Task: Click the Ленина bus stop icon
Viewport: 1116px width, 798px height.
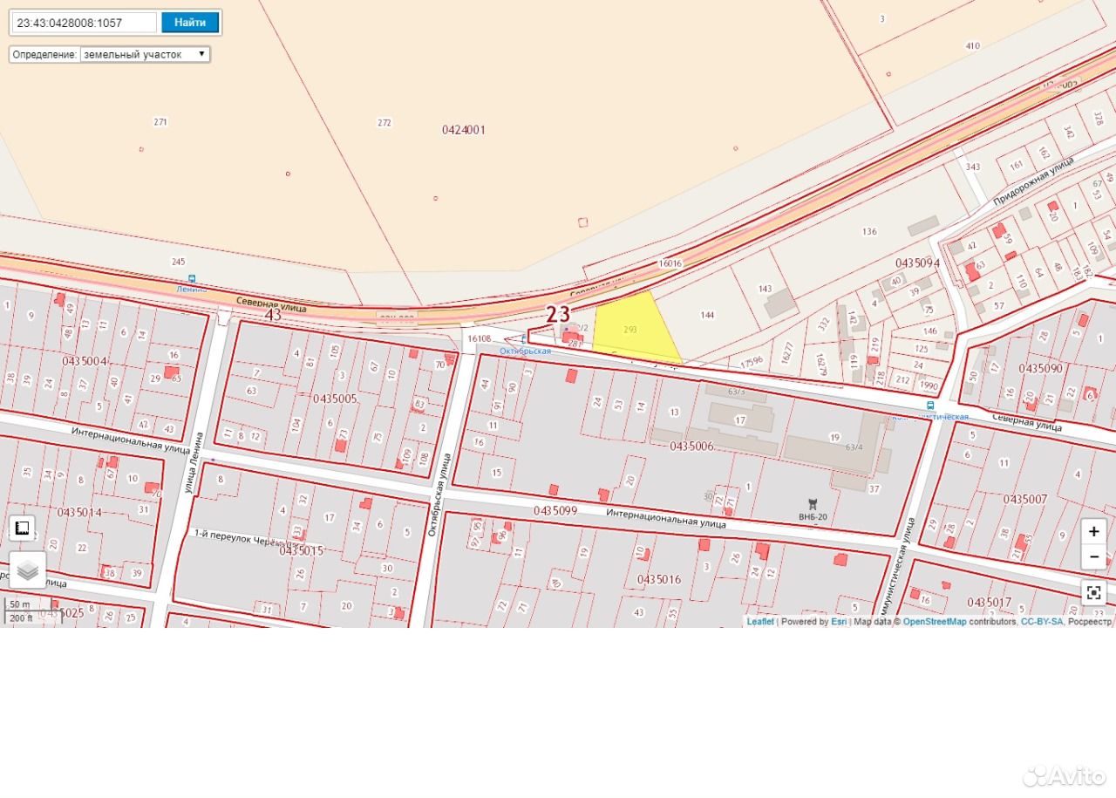Action: [x=192, y=279]
